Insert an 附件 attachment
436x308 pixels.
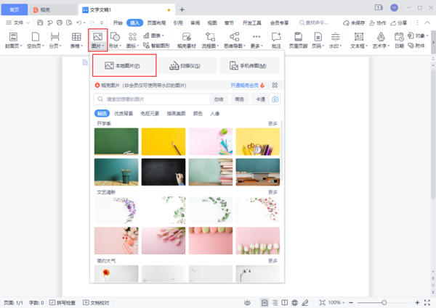[416, 46]
